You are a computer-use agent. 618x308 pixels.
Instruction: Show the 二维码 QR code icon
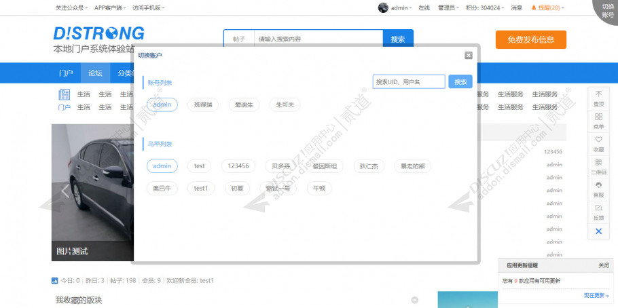click(598, 166)
